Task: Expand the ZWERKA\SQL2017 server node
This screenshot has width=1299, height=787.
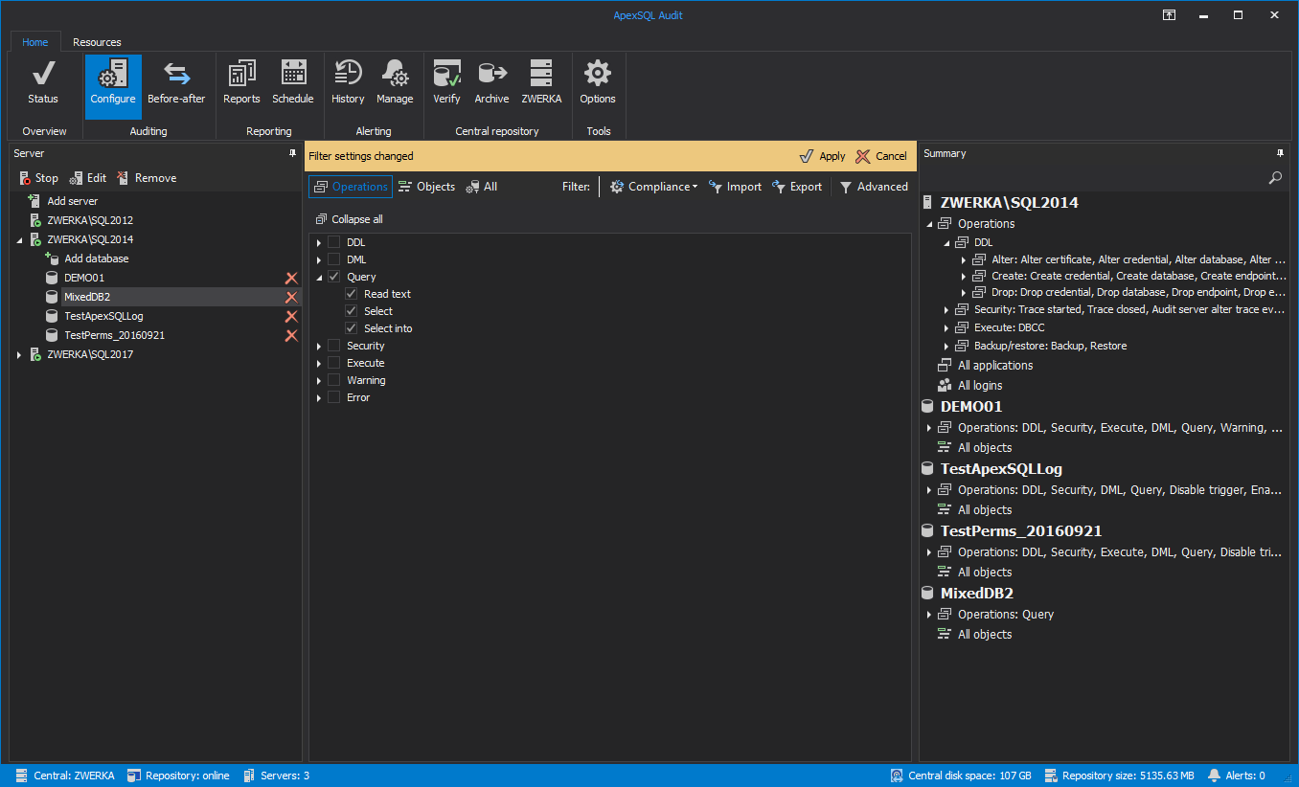Action: [20, 355]
